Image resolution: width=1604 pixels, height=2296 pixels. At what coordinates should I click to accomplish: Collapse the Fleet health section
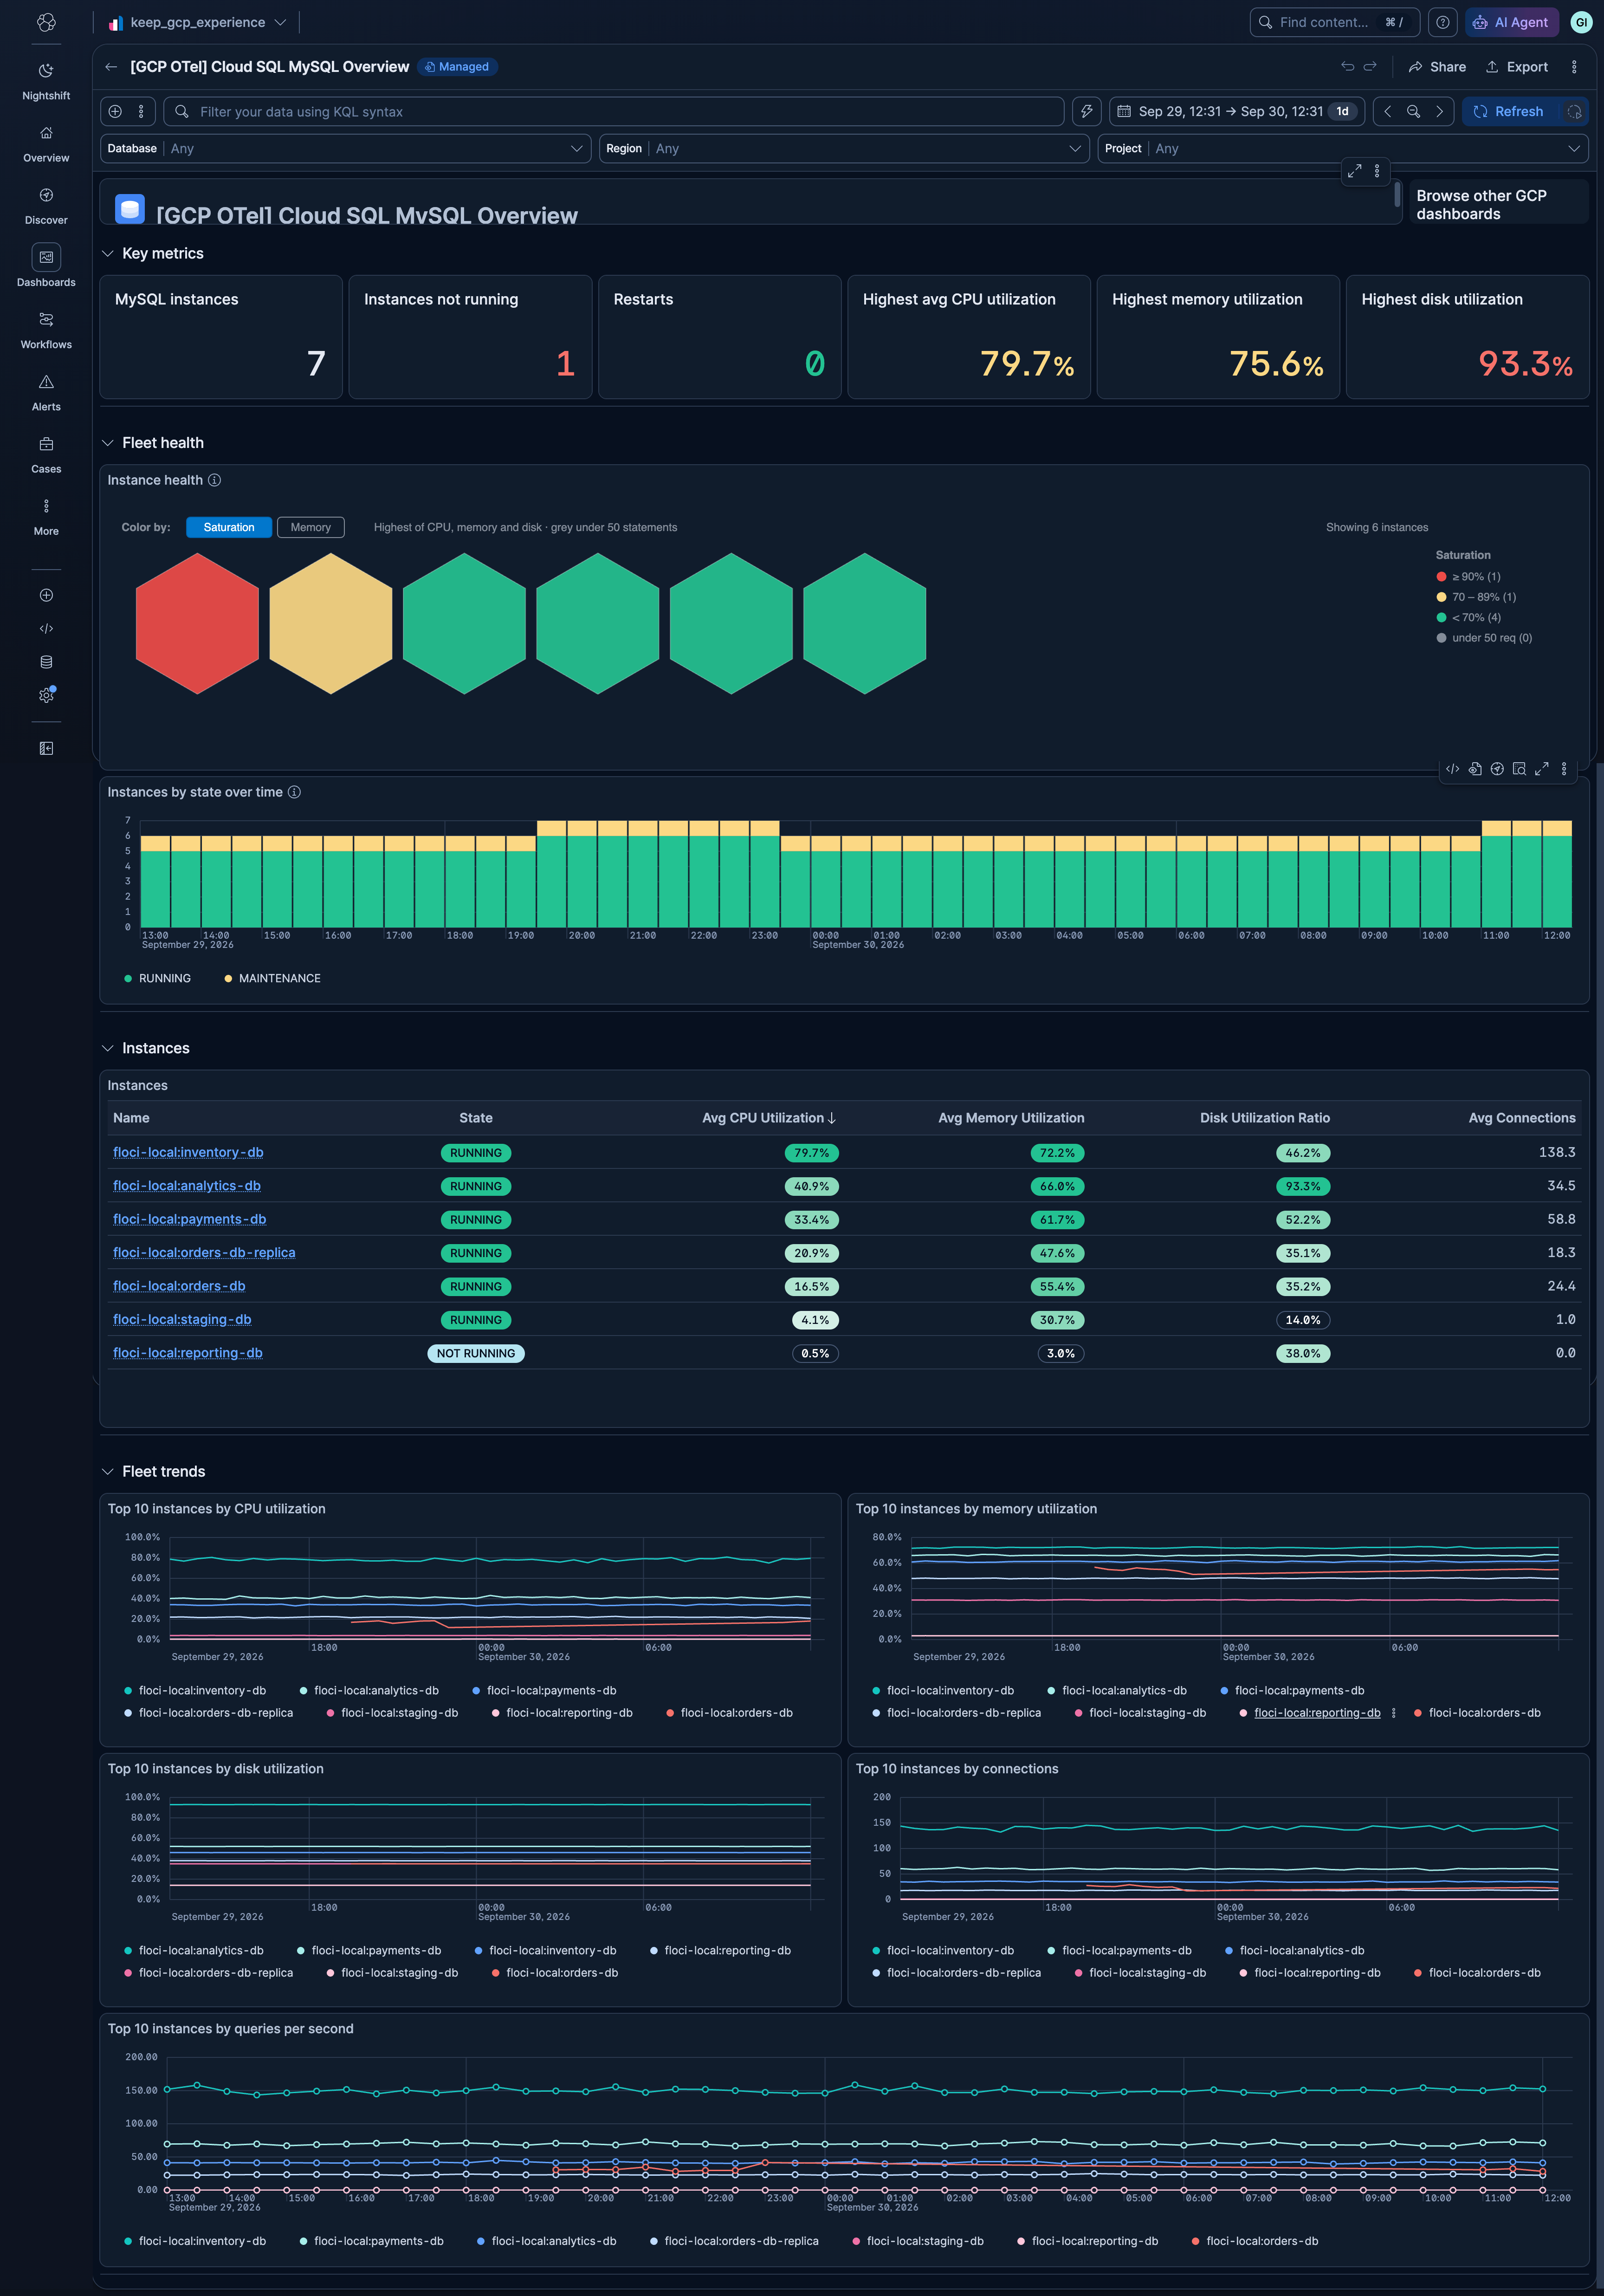pos(107,442)
